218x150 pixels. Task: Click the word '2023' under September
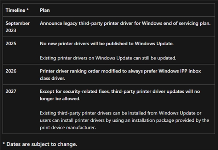11,30
